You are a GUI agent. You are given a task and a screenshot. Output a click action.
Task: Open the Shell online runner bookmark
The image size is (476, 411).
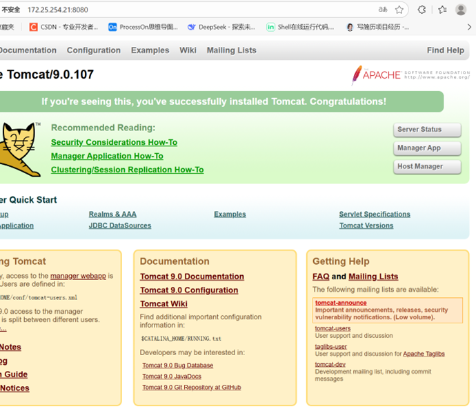tap(300, 27)
